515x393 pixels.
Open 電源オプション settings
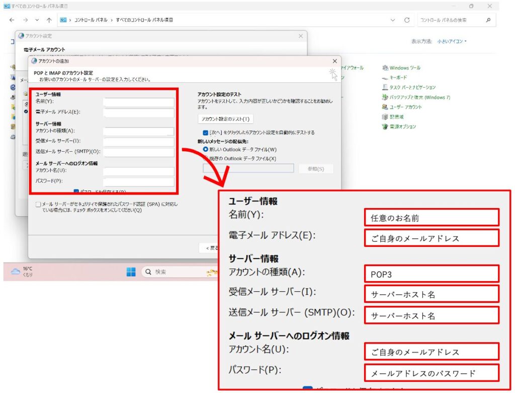click(385, 127)
